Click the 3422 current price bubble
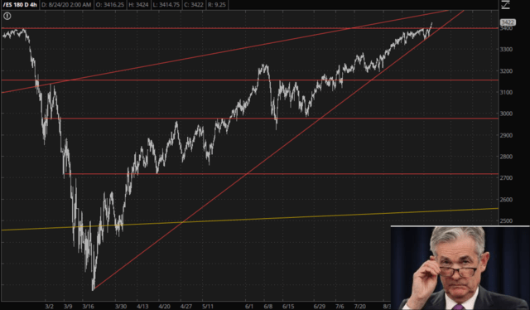The width and height of the screenshot is (530, 310). 508,22
